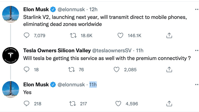
Task: Share the Starlink V2 tweet
Action: [169, 36]
